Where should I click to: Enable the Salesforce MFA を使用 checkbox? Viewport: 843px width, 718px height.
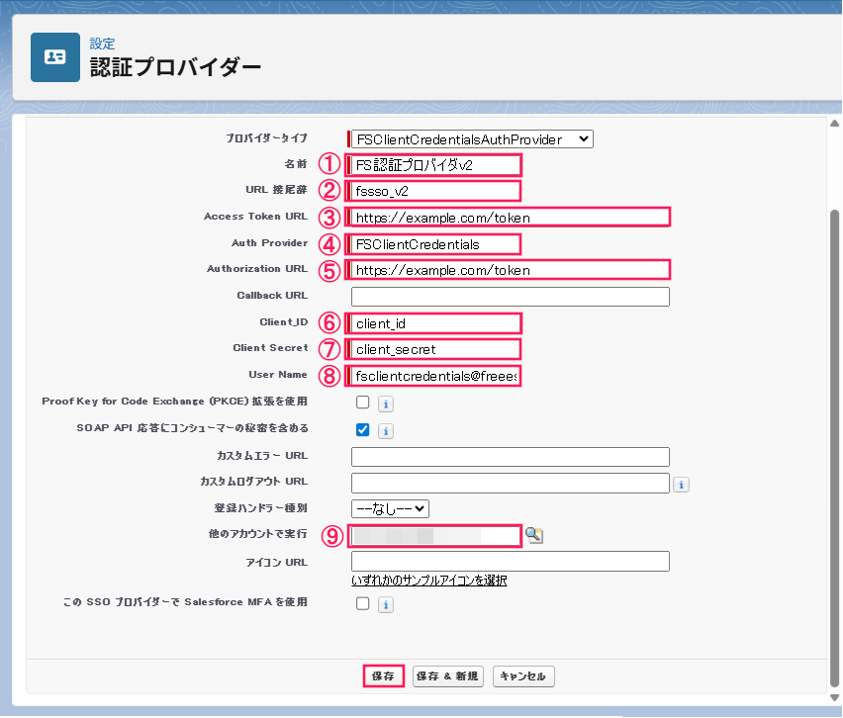pyautogui.click(x=363, y=603)
